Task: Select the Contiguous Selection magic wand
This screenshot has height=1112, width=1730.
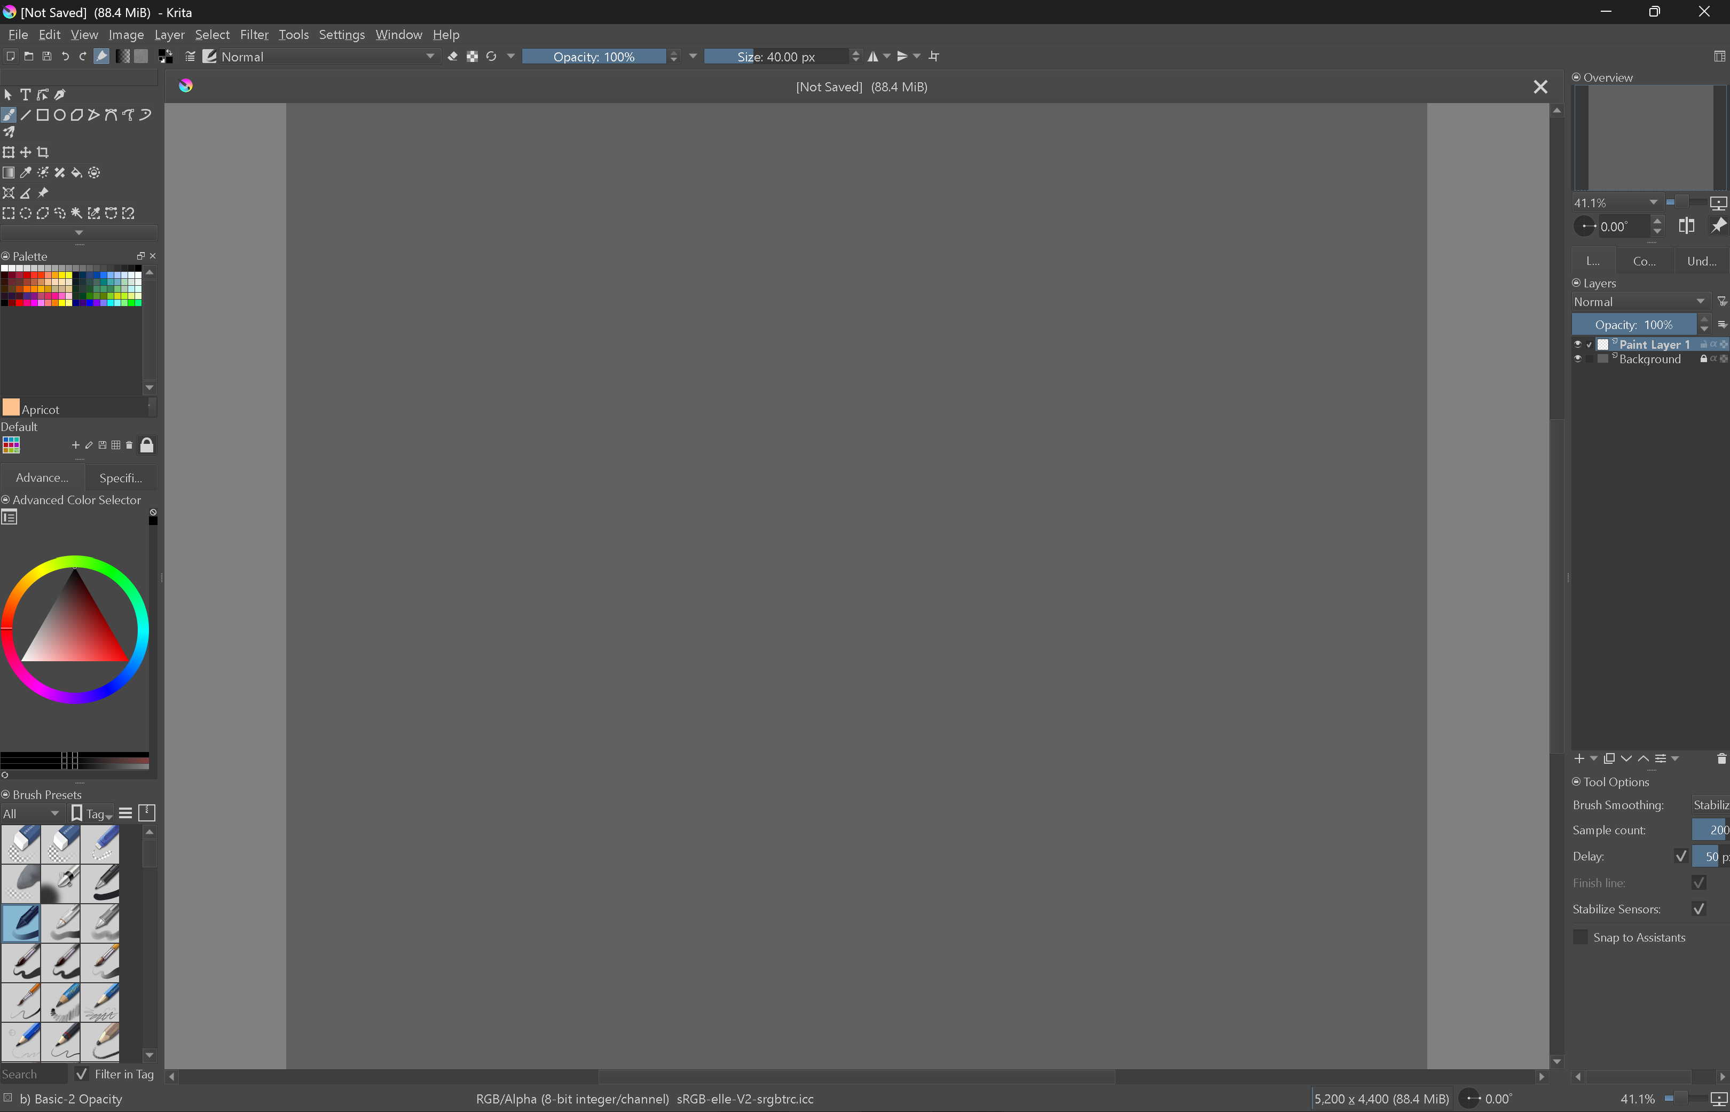Action: pos(77,213)
